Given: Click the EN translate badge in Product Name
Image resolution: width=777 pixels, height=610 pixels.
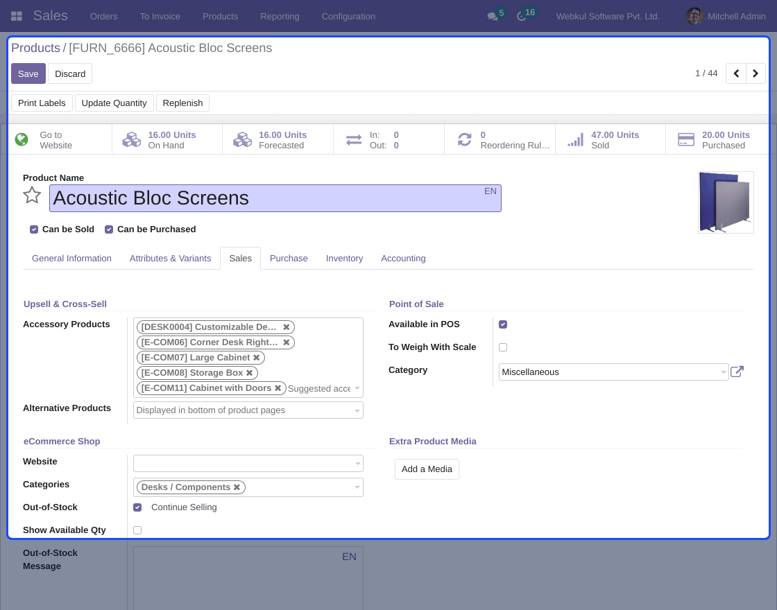Looking at the screenshot, I should tap(490, 191).
